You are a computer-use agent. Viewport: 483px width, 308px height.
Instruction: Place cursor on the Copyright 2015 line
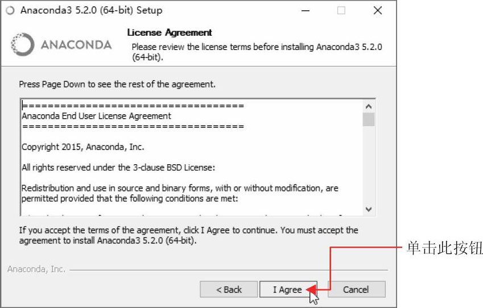click(x=83, y=147)
